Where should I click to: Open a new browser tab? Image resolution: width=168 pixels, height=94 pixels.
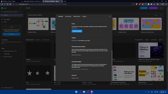click(x=65, y=1)
